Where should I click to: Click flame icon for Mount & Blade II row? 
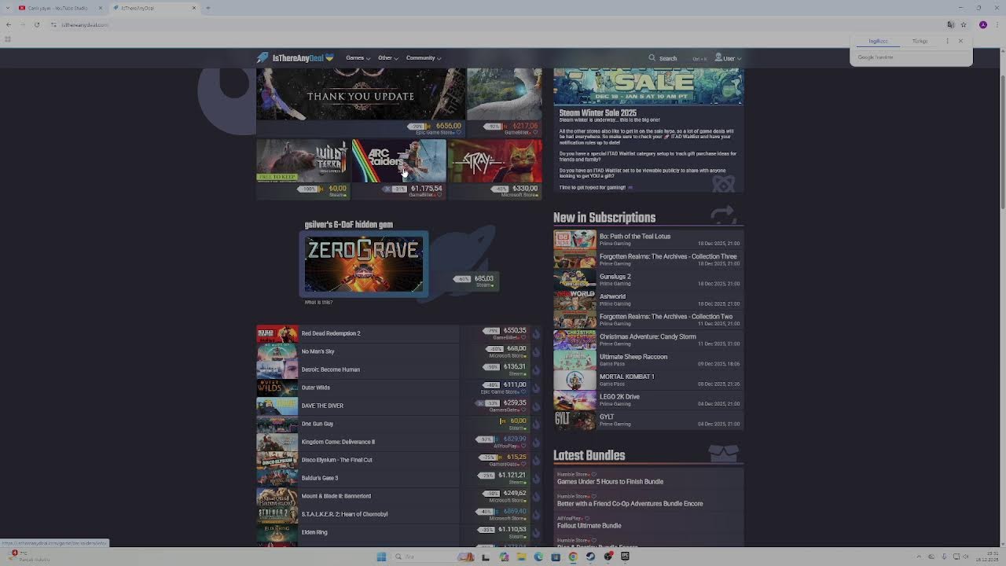tap(536, 496)
